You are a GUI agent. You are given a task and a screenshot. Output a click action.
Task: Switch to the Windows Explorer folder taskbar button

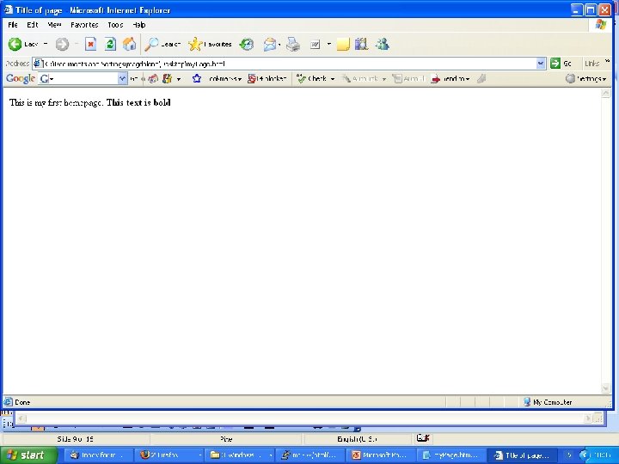[239, 455]
